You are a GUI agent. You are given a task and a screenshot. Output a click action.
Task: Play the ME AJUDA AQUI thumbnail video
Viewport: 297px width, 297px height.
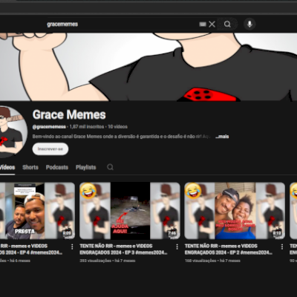pyautogui.click(x=130, y=211)
